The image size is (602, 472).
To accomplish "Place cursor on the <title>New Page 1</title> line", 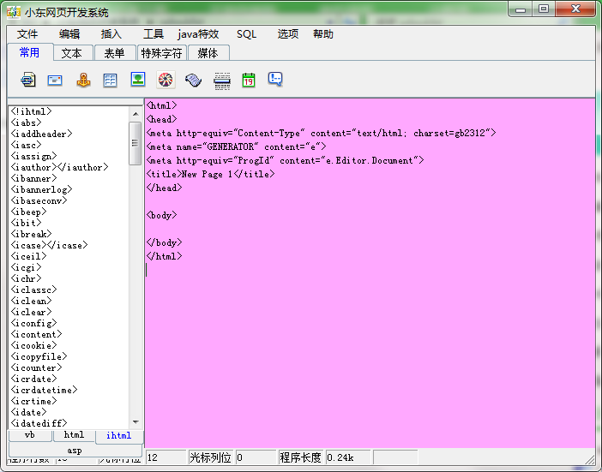I will pos(210,174).
